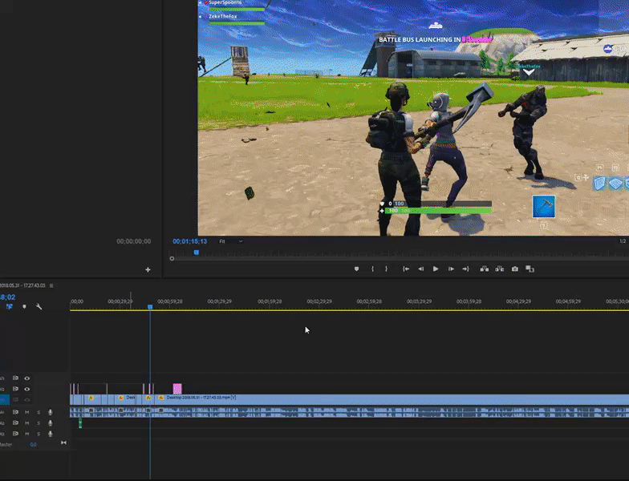Image resolution: width=629 pixels, height=481 pixels.
Task: Select the Desktop 2018.05.31 video clip
Action: coord(393,399)
